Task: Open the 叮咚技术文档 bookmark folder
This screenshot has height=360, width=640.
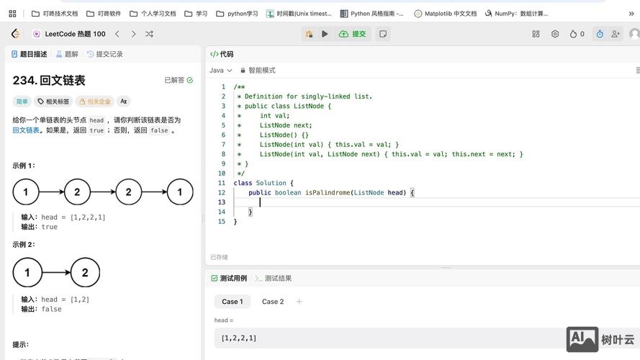Action: [55, 14]
